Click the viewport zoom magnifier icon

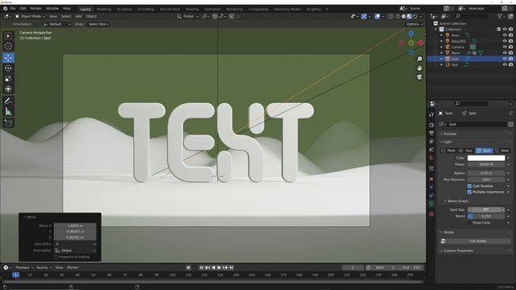419,59
